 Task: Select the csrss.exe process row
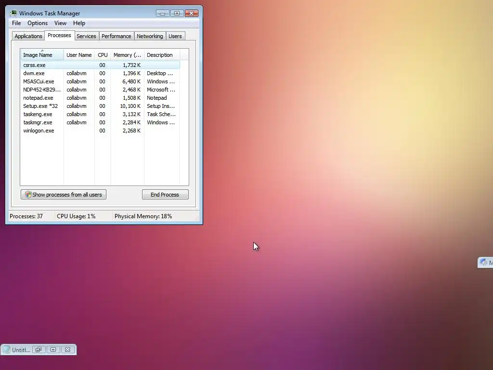click(x=100, y=65)
